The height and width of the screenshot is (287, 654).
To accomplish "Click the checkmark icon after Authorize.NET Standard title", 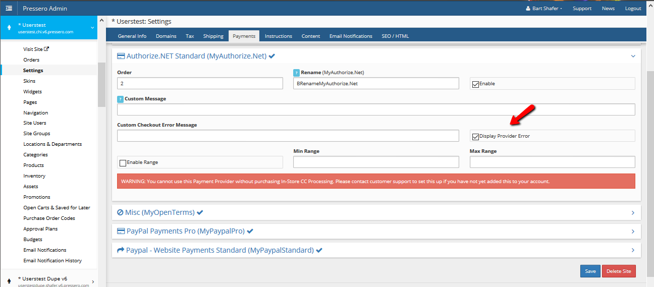I will 272,56.
